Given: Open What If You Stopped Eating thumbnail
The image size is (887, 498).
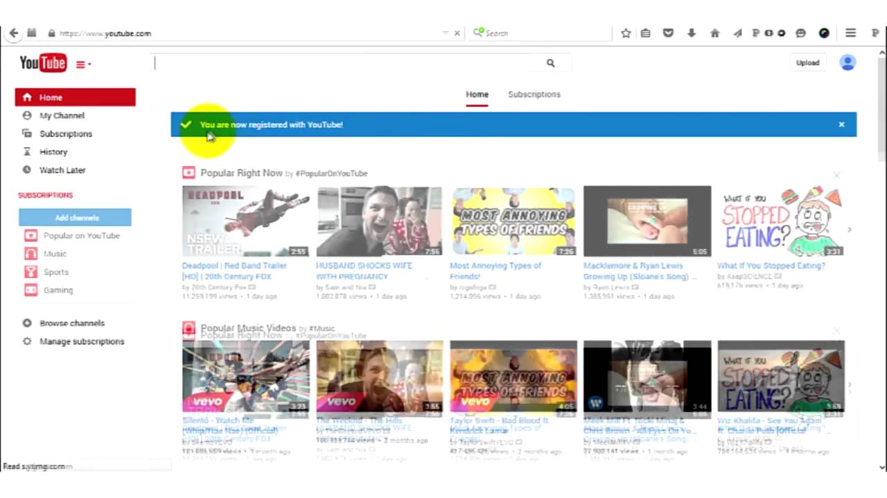Looking at the screenshot, I should coord(781,221).
